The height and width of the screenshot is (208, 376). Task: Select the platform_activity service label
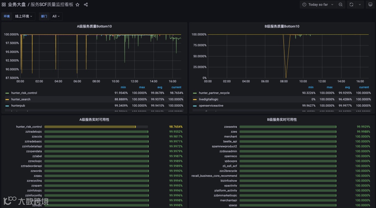226,191
